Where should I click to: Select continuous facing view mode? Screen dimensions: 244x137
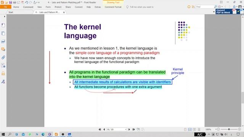pyautogui.click(x=199, y=129)
